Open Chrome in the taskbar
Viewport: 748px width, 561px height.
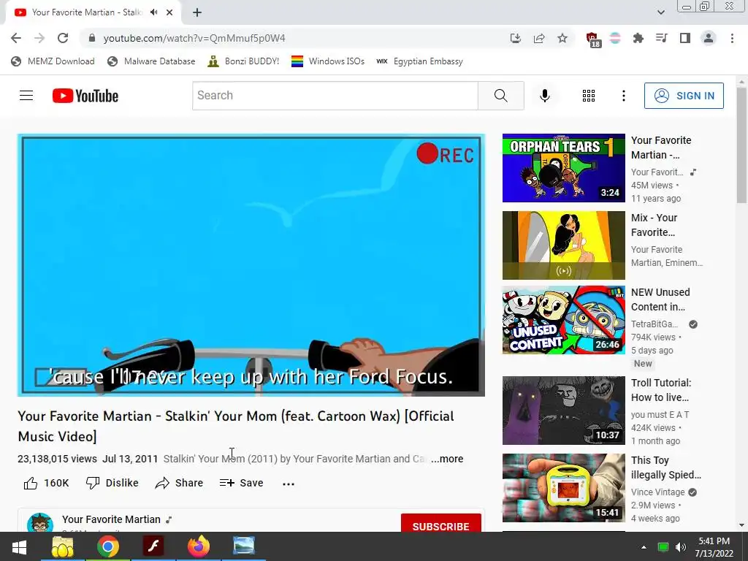click(x=108, y=546)
